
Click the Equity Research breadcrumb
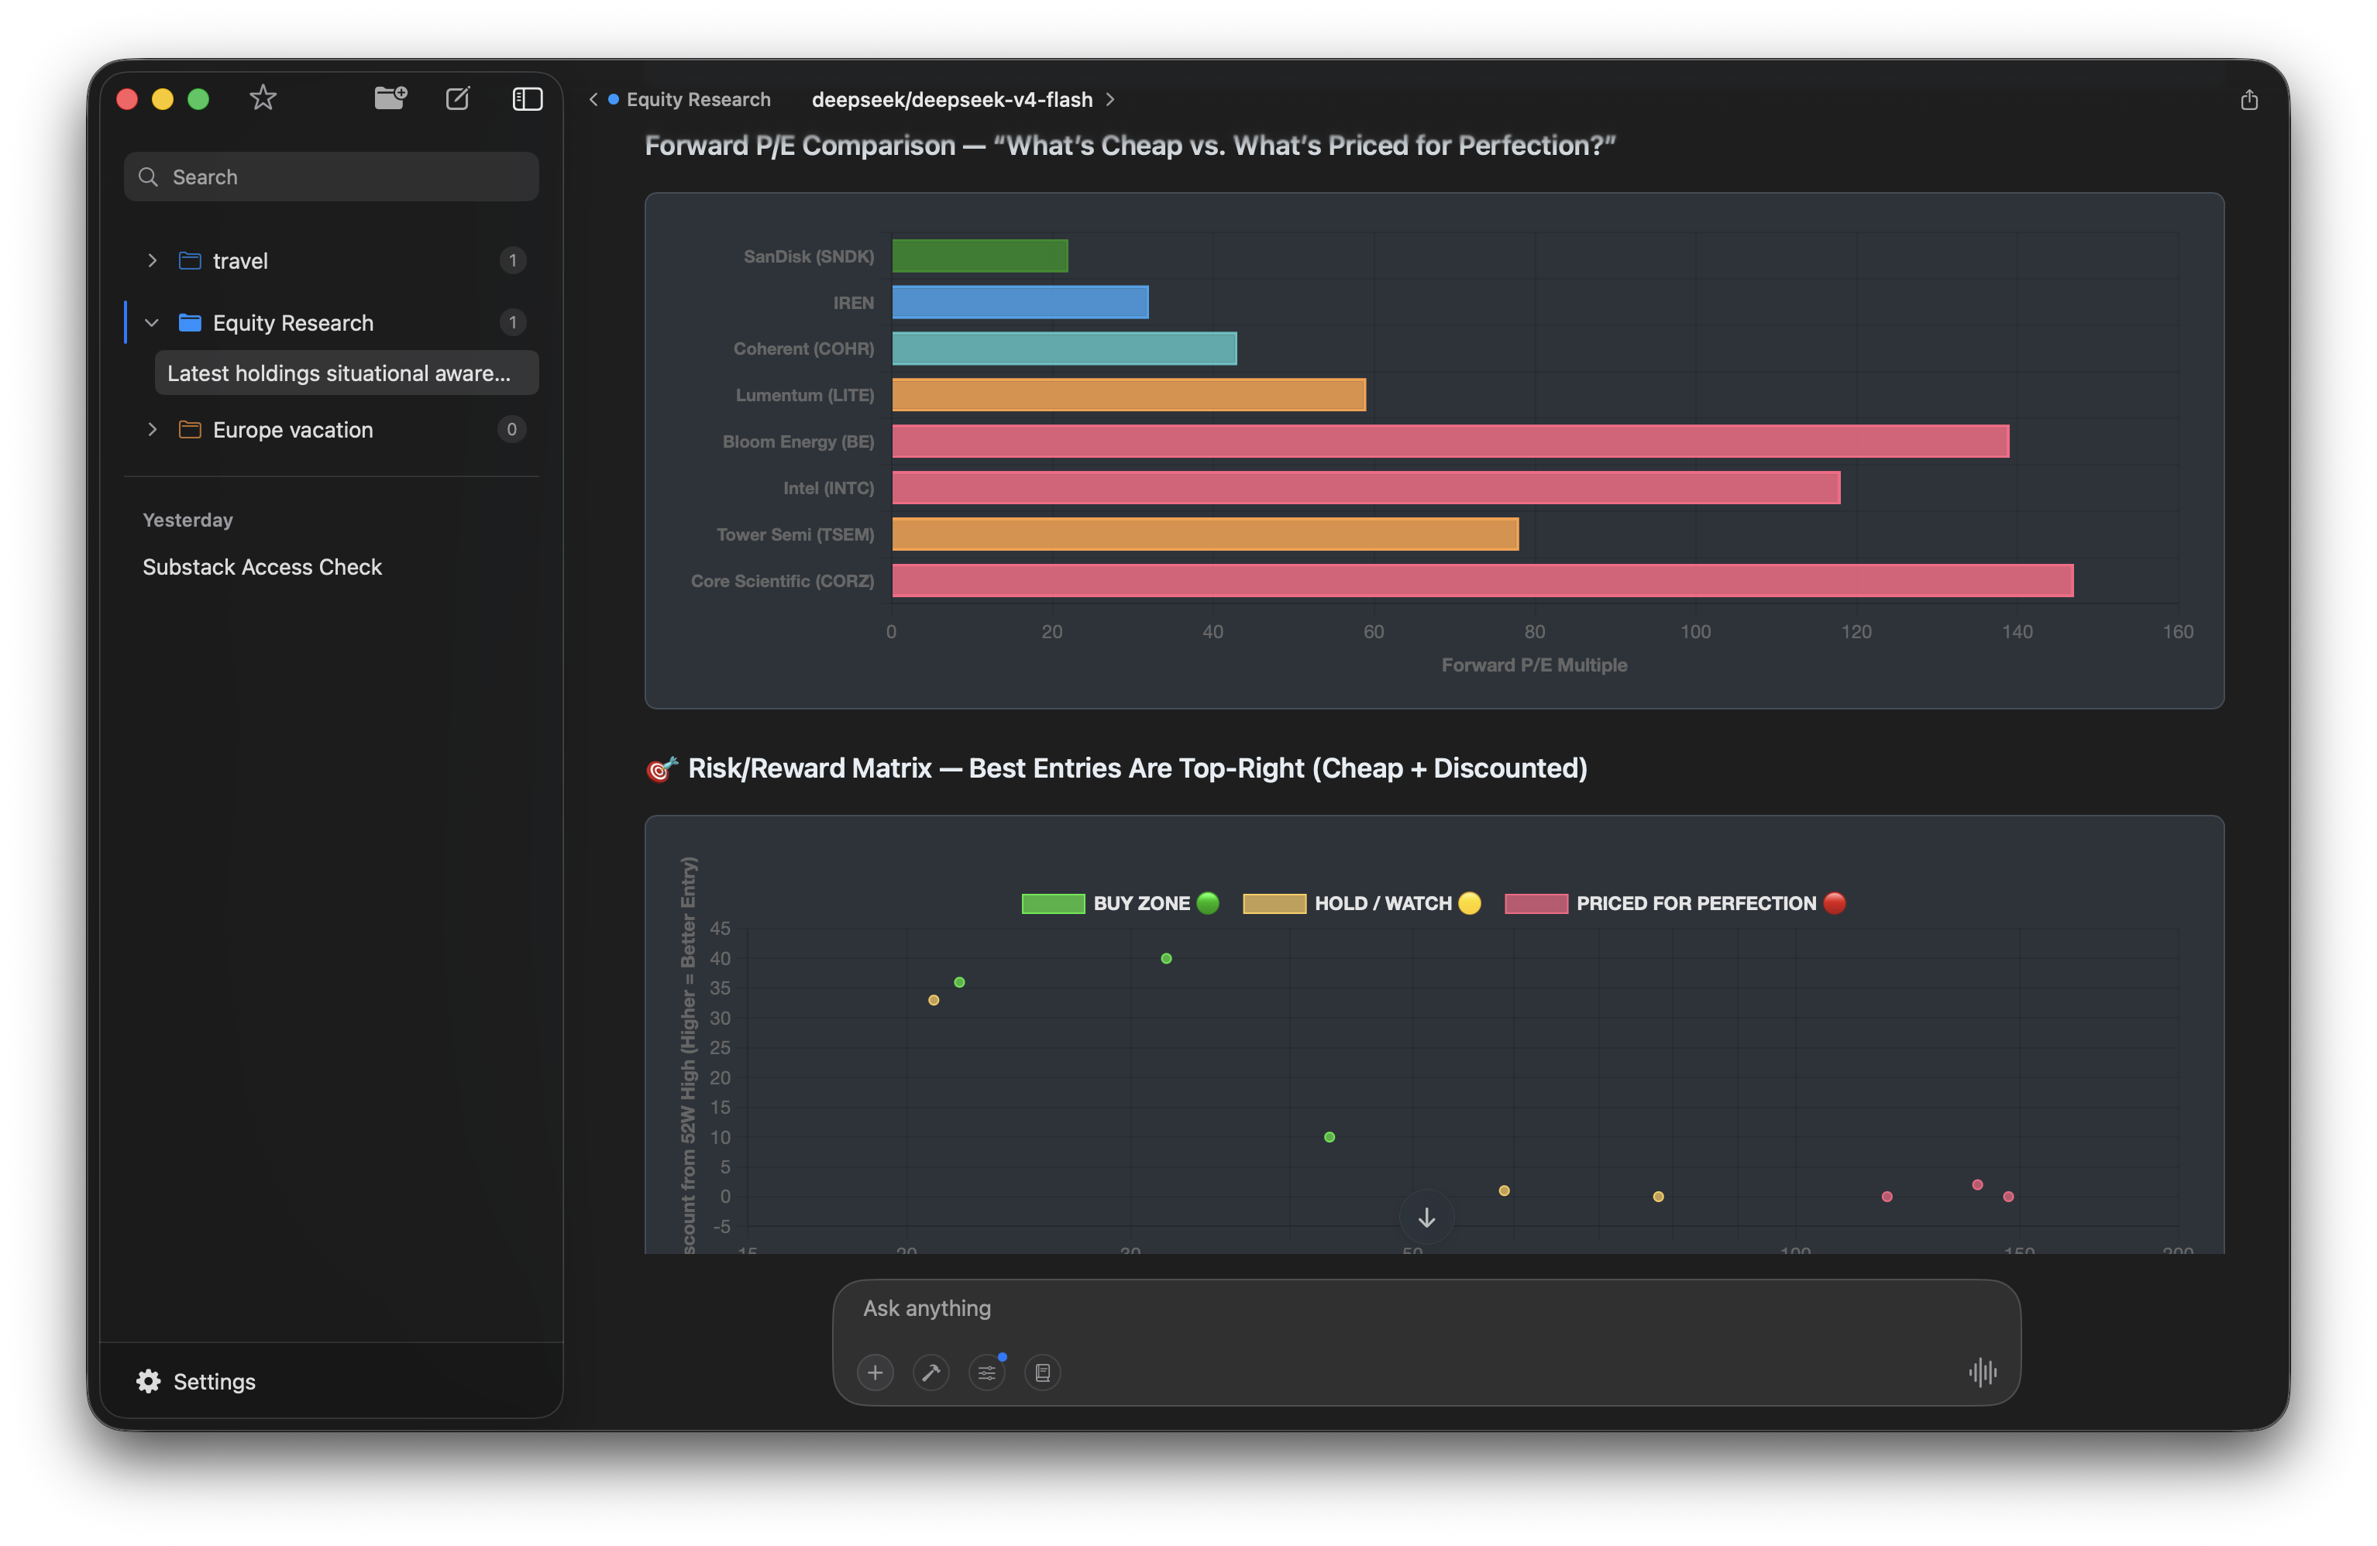[698, 99]
